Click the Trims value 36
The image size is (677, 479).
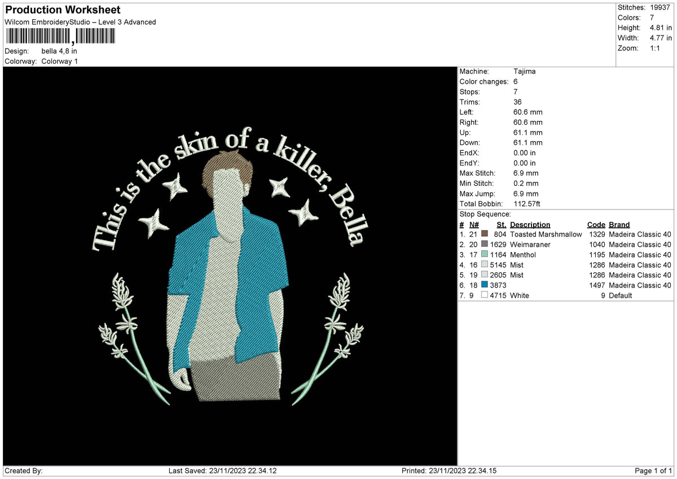(518, 102)
